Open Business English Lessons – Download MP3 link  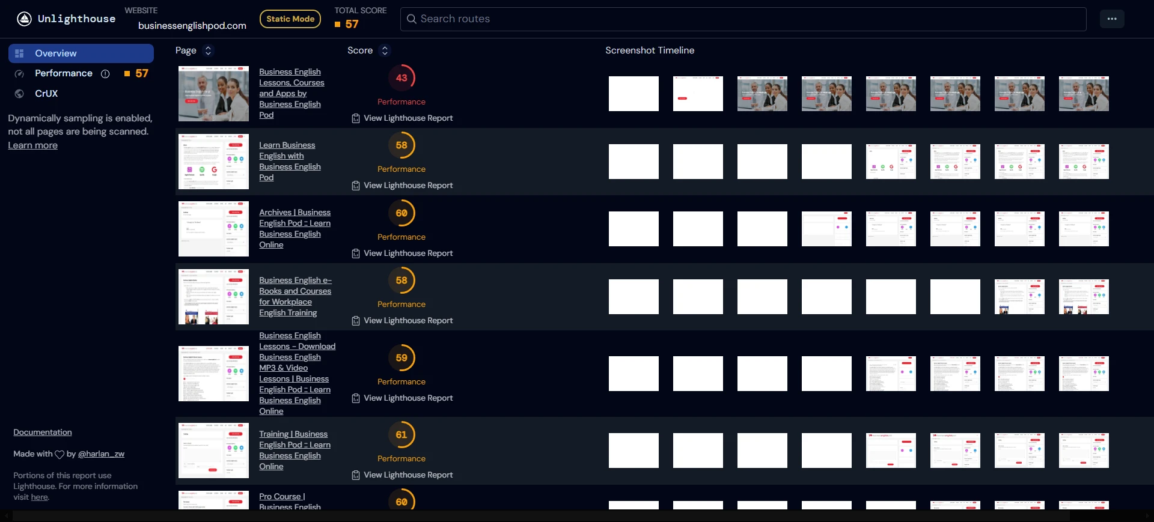point(297,374)
